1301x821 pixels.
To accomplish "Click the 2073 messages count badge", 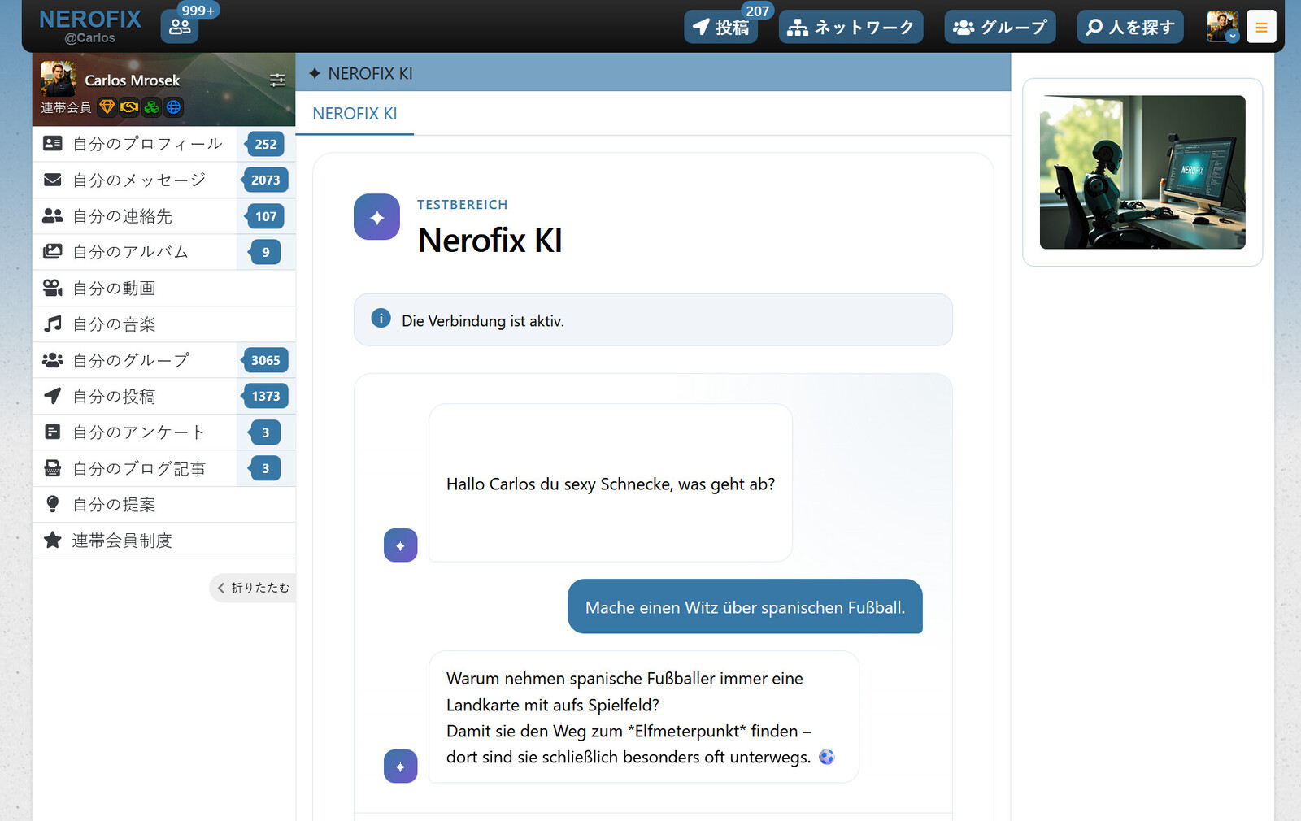I will [x=265, y=180].
